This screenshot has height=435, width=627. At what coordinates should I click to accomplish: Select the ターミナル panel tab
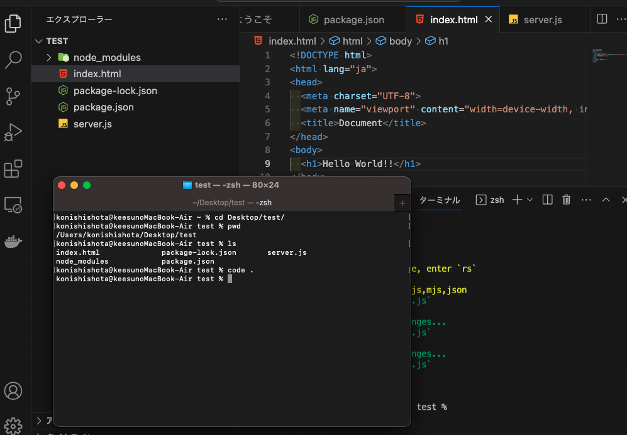(x=439, y=200)
